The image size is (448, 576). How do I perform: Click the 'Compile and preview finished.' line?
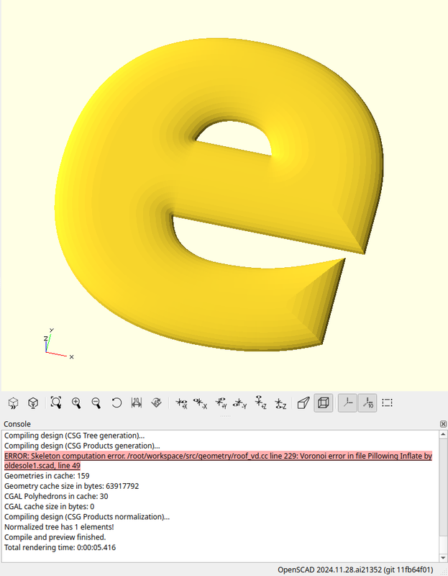55,537
